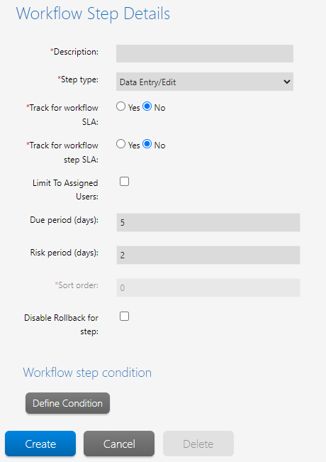Click the Step type dropdown arrow
This screenshot has width=326, height=462.
[287, 82]
